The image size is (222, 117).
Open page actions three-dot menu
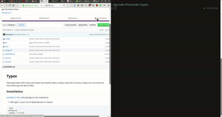click(60, 5)
